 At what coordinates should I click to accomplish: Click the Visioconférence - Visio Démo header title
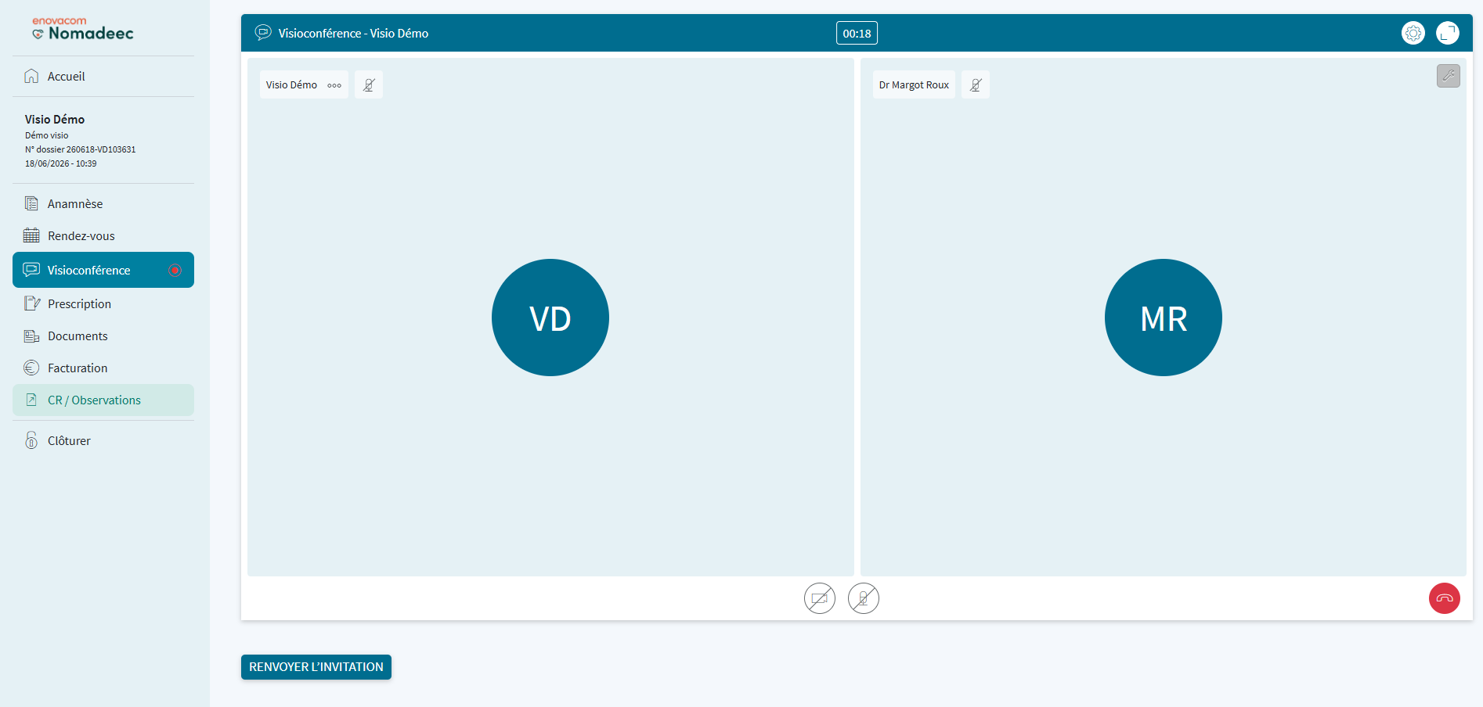tap(353, 33)
